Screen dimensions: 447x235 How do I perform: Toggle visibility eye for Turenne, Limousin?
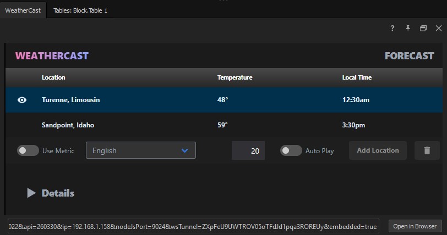click(22, 100)
